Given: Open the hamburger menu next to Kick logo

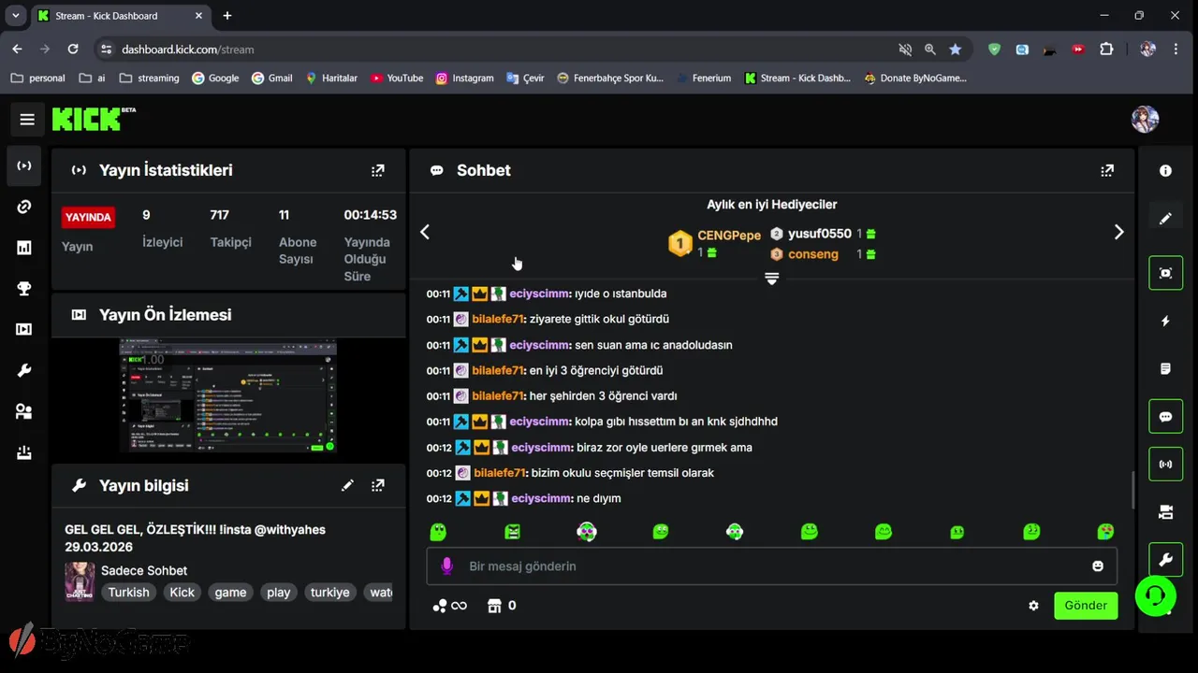Looking at the screenshot, I should (27, 120).
